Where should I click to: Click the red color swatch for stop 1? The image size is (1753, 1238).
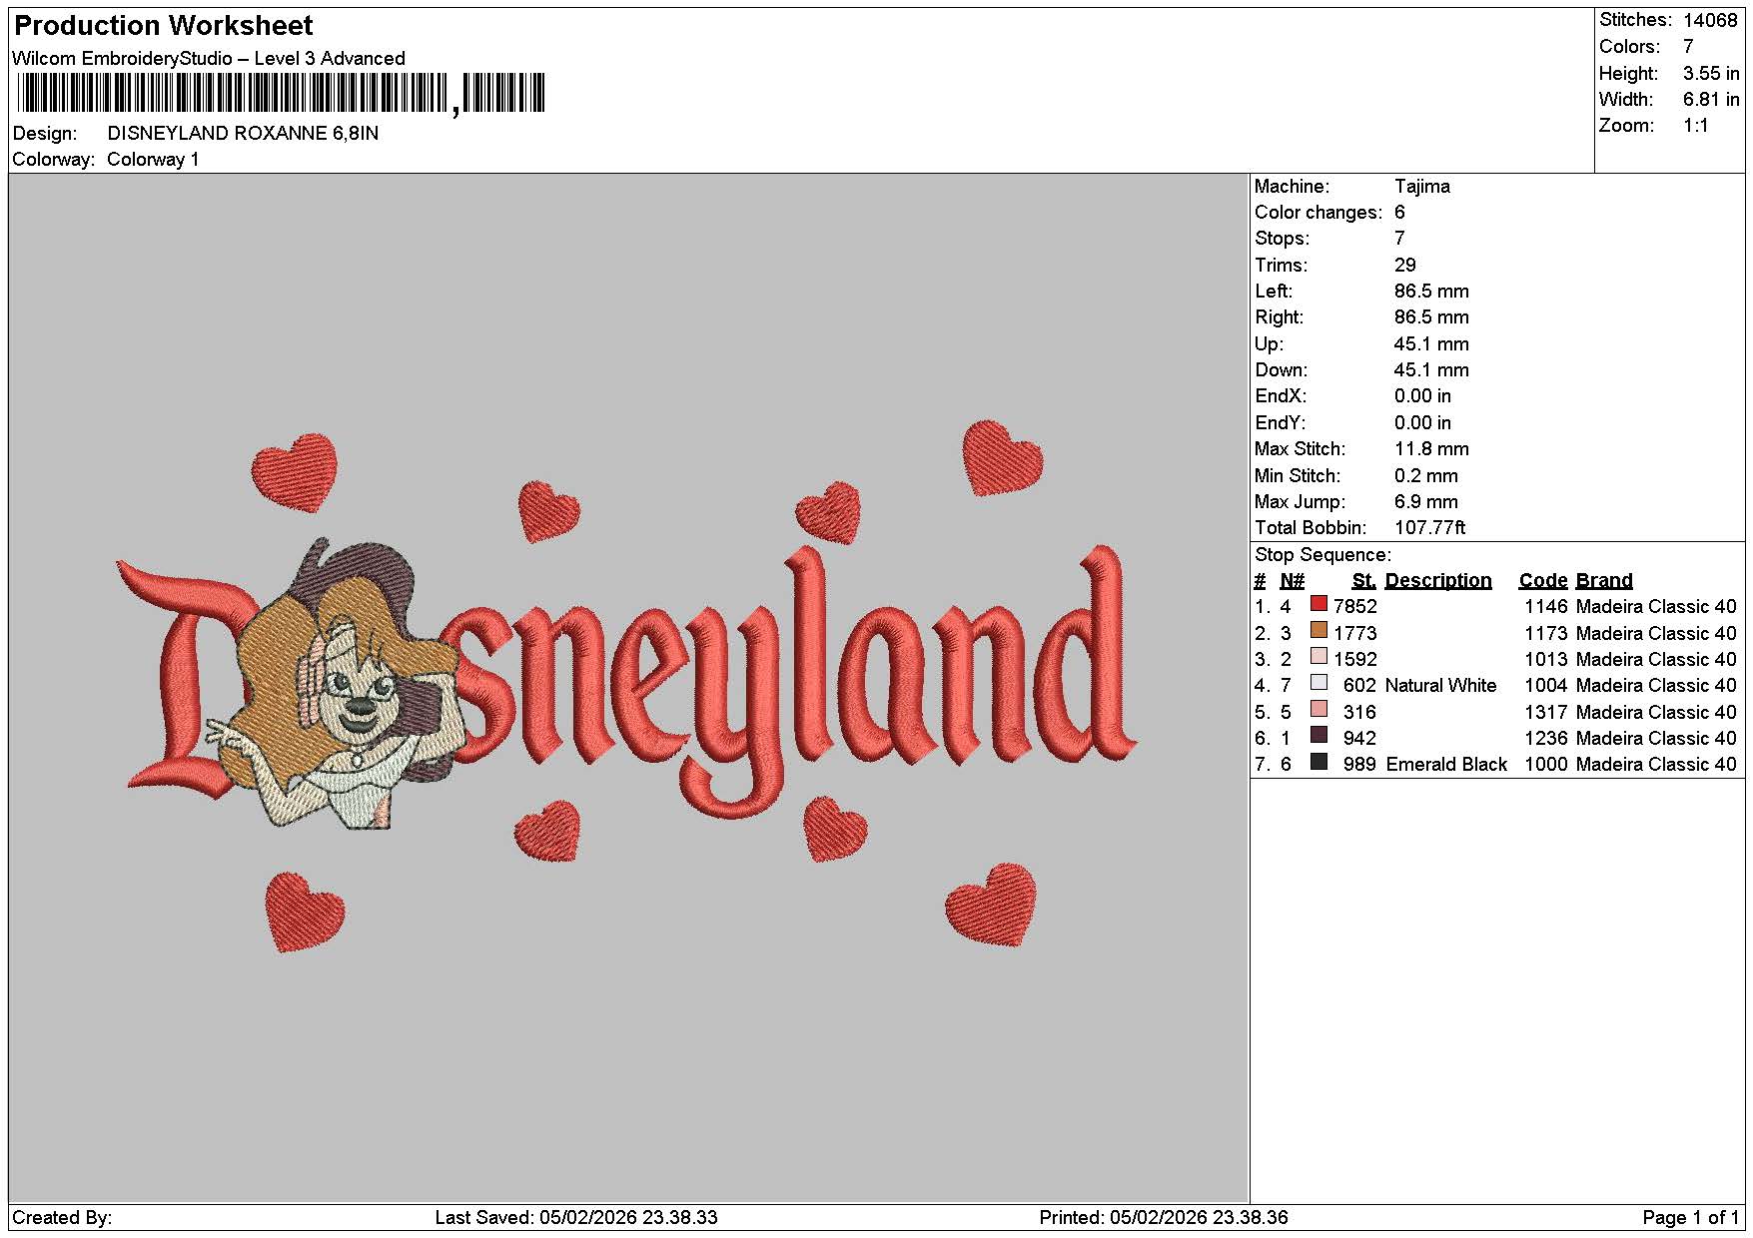(x=1318, y=604)
